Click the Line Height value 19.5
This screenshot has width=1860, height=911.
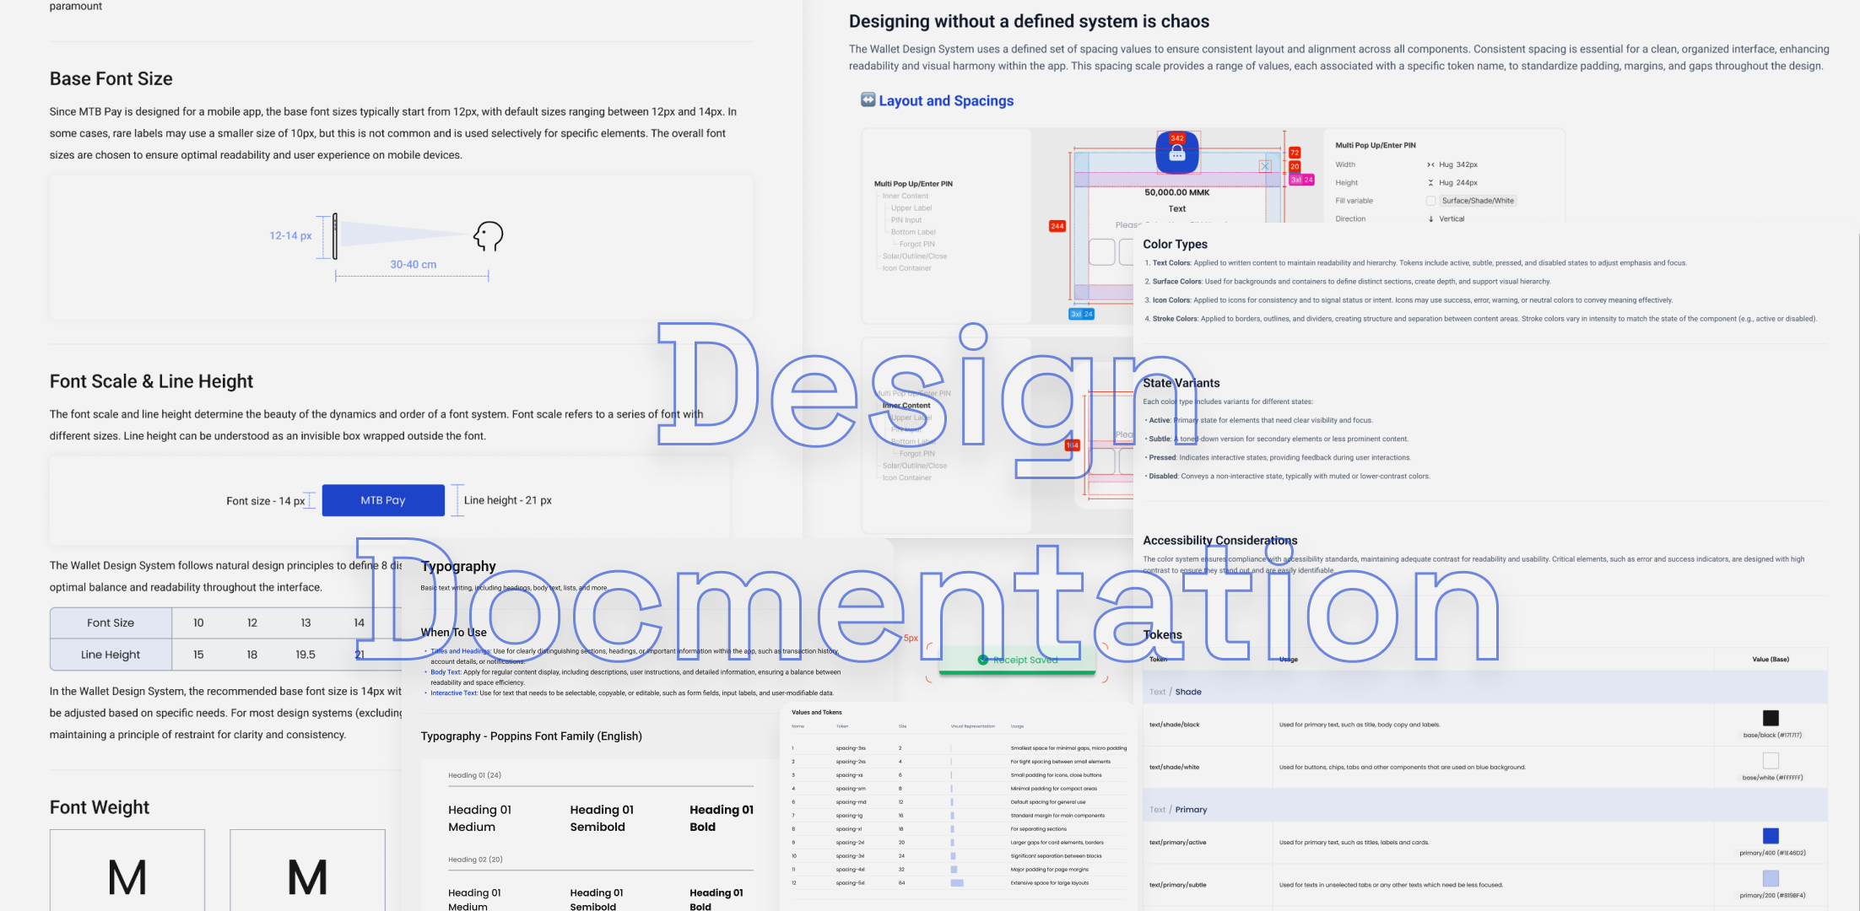tap(305, 655)
